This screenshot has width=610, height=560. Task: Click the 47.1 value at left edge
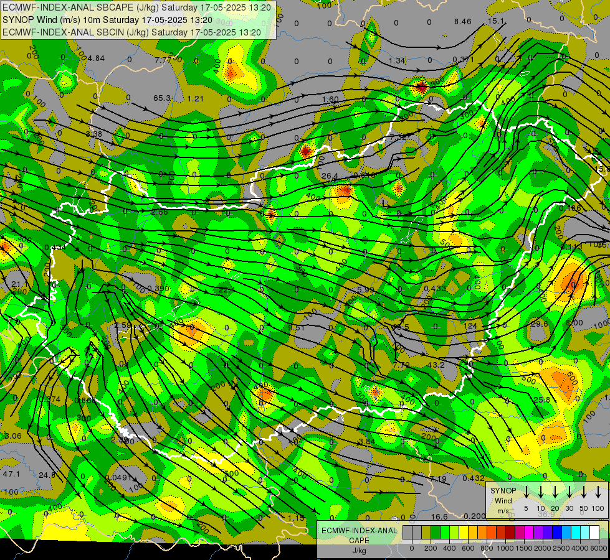click(x=11, y=474)
